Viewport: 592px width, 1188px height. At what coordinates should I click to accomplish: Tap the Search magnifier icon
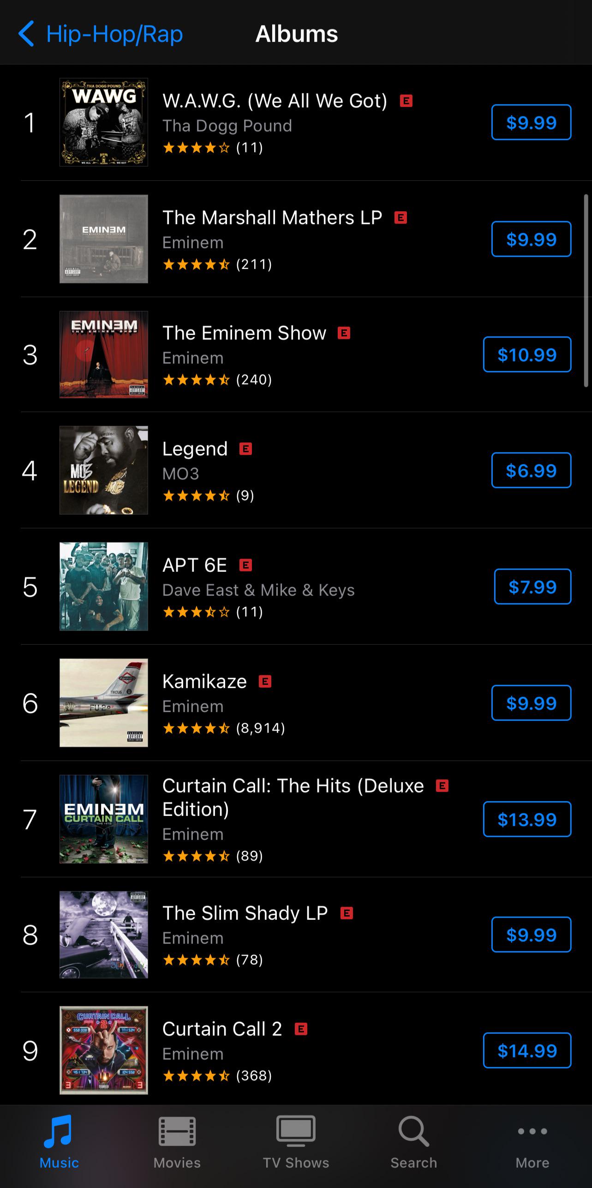point(413,1131)
